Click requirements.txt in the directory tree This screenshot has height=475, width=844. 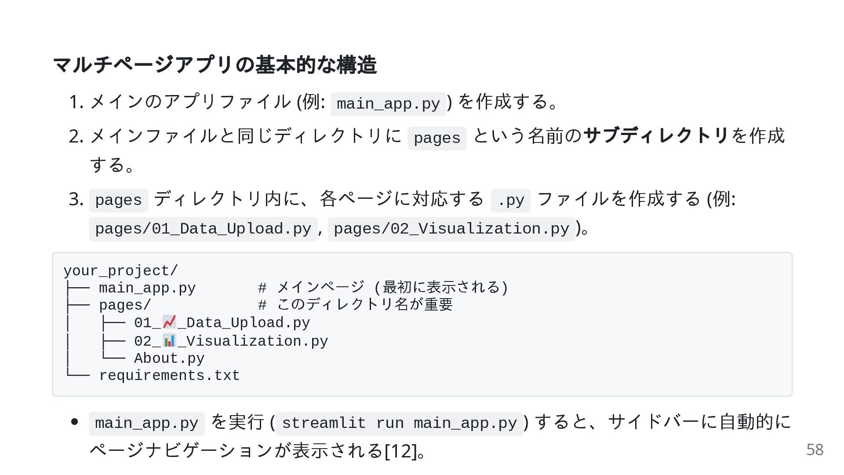[169, 376]
